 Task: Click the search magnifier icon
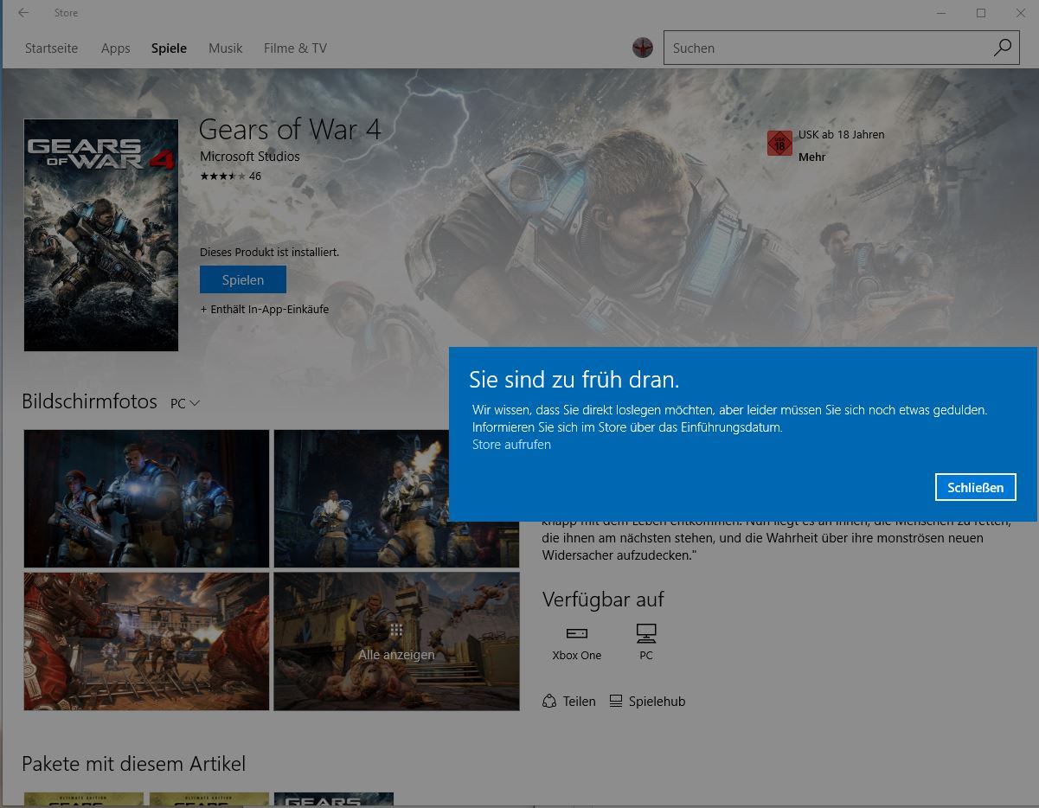(1002, 48)
